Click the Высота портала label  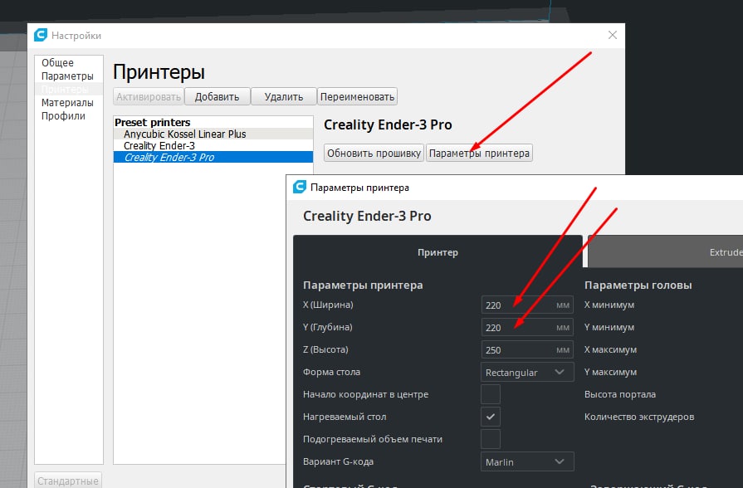tap(620, 394)
